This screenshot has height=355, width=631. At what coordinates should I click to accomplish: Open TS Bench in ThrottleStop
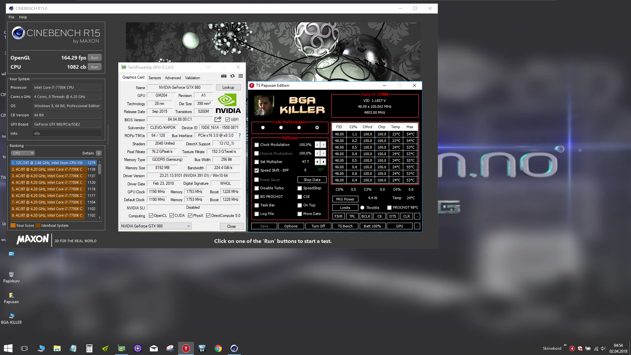click(x=345, y=226)
